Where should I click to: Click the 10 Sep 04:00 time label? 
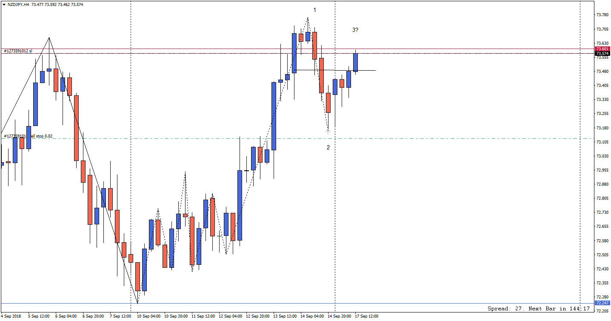tap(149, 316)
